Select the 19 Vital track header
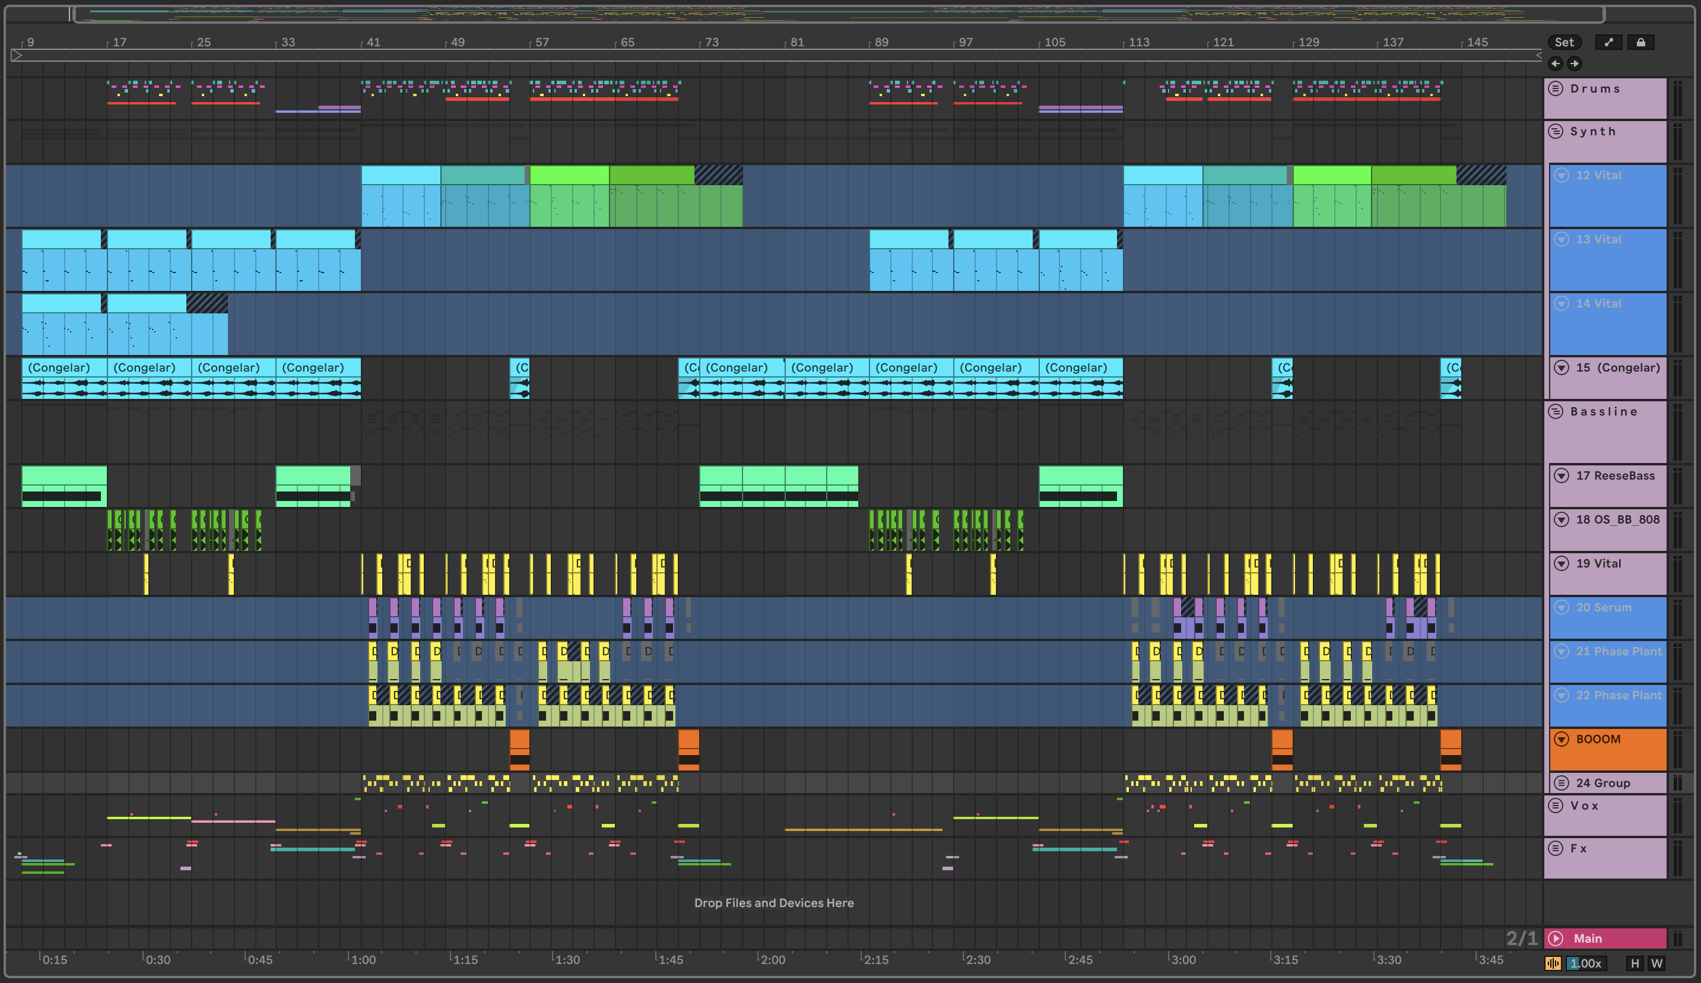Viewport: 1701px width, 983px height. [1598, 564]
